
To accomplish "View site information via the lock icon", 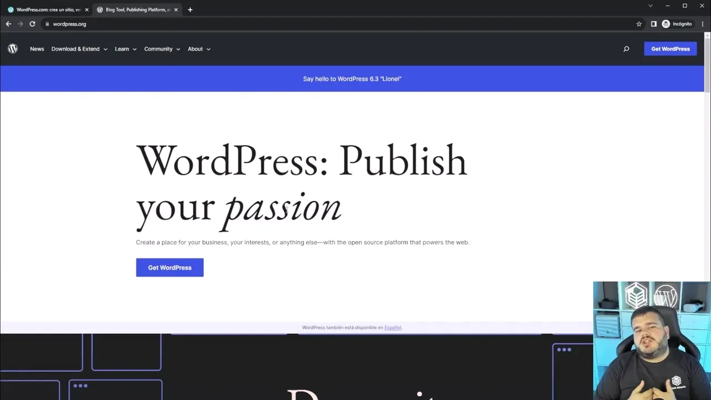I will (x=47, y=24).
